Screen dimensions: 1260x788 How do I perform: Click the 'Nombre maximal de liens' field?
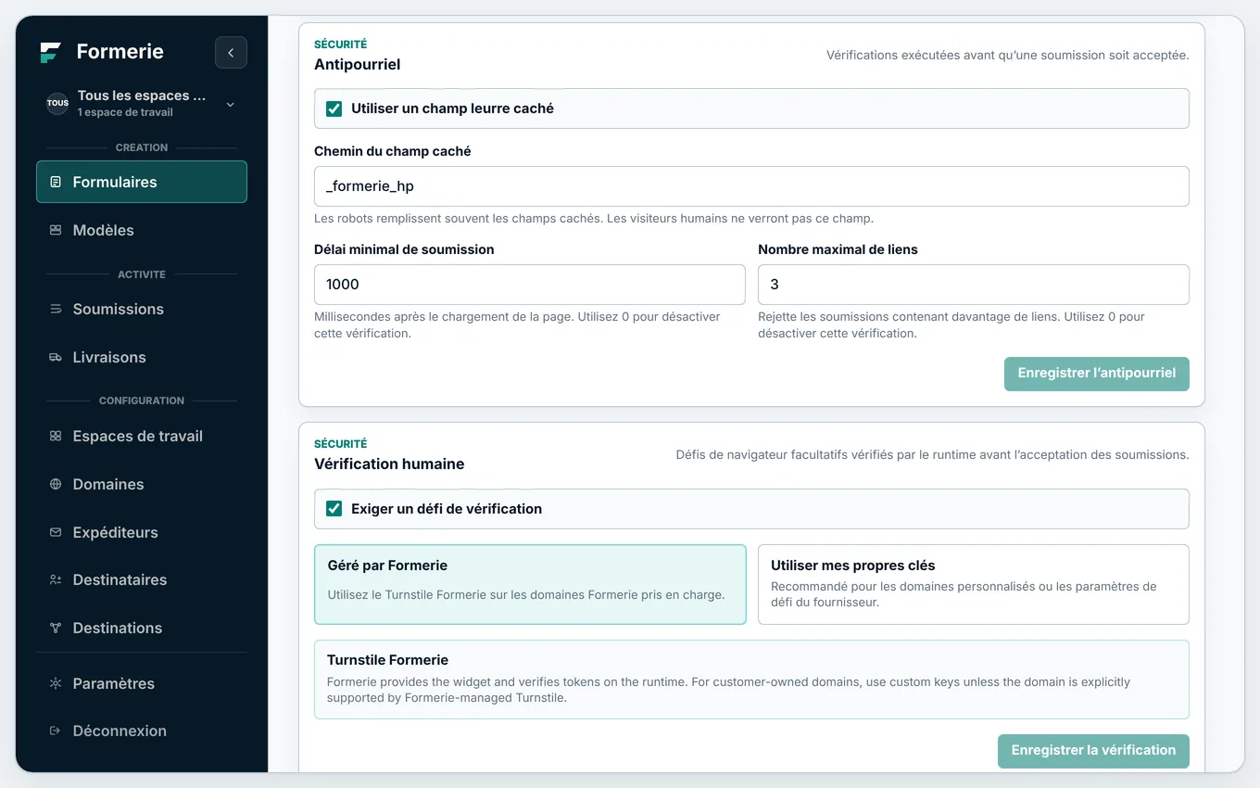pyautogui.click(x=974, y=285)
